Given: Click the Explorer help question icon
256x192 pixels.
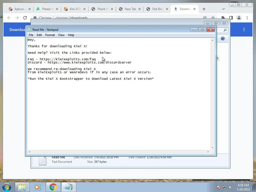Looking at the screenshot, I should tap(223, 38).
